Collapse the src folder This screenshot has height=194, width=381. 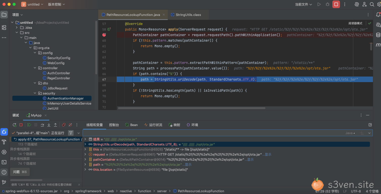pyautogui.click(x=17, y=33)
